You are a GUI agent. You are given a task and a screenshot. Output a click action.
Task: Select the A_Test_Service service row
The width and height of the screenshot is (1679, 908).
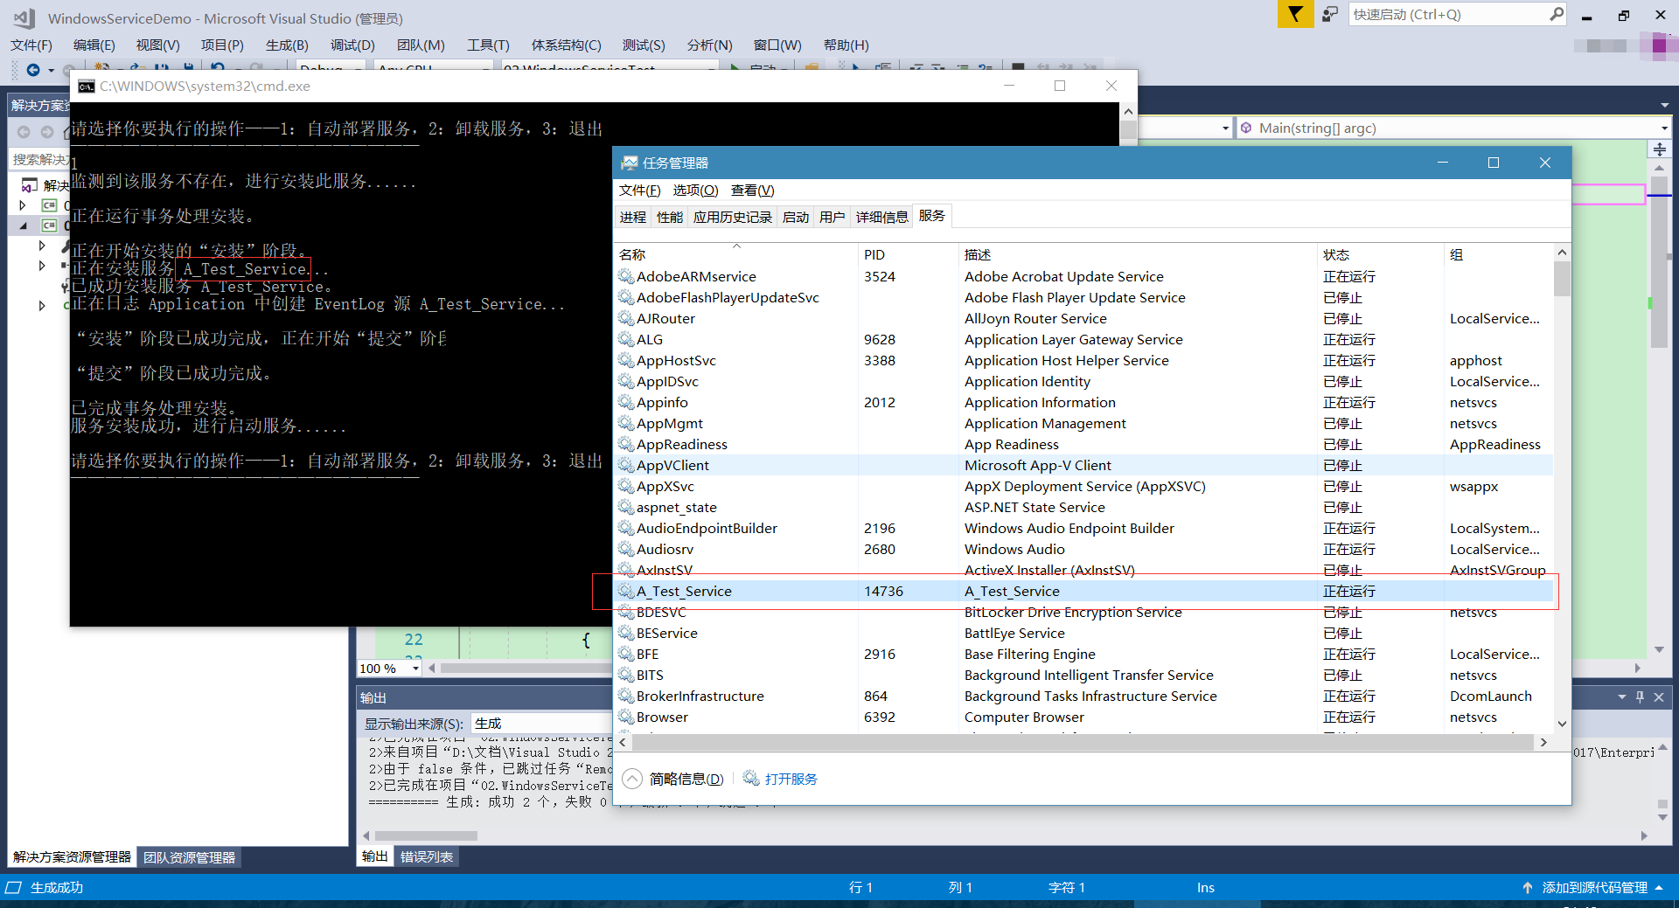[x=1083, y=591]
